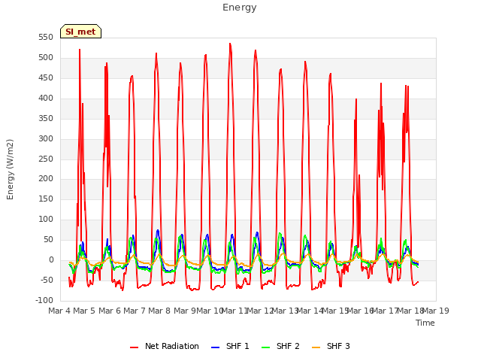Toggle SHF 1 legend entry
The image size is (481, 361).
(x=231, y=346)
